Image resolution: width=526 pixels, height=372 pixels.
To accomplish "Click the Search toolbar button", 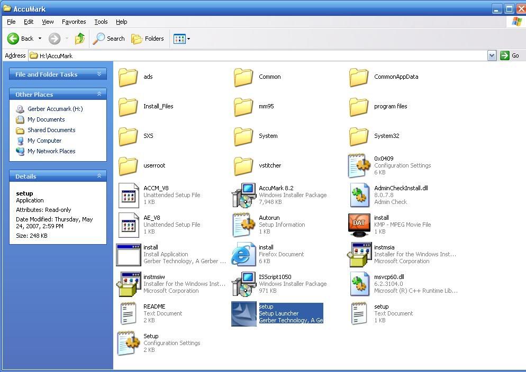I will 109,39.
